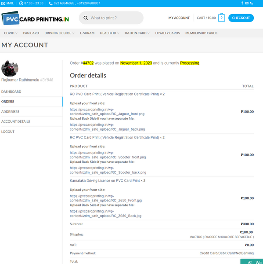Click the CHECKOUT button
This screenshot has width=263, height=264.
[x=241, y=18]
